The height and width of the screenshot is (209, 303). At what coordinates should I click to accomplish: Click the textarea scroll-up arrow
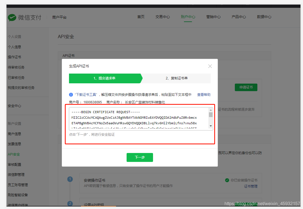point(211,110)
